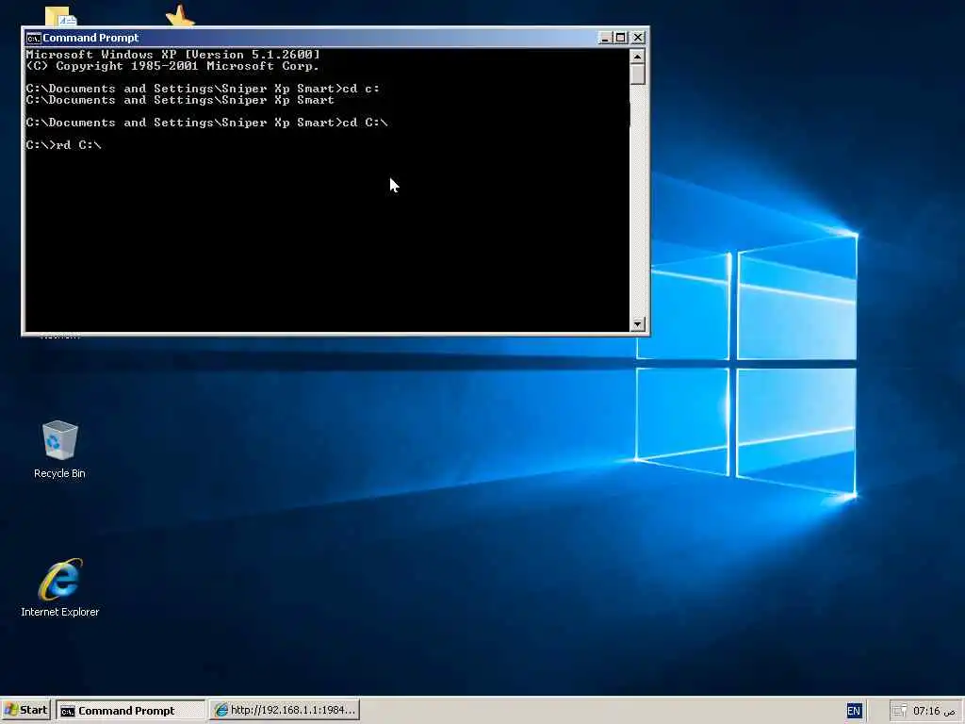Click the folder desktop icon at top left
This screenshot has height=724, width=965.
[60, 17]
